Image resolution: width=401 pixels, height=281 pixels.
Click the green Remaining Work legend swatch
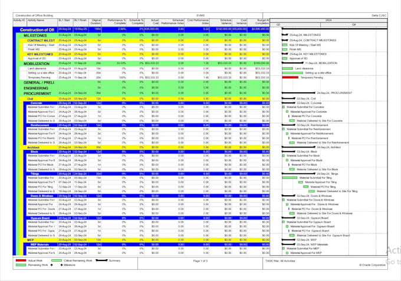[x=21, y=265]
